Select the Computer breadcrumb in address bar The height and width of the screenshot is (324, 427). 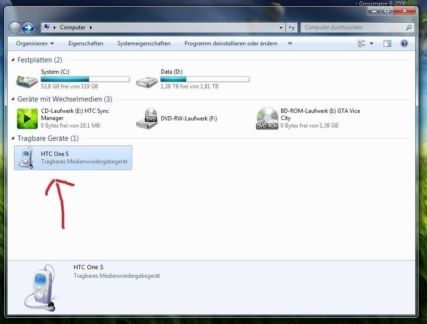73,27
